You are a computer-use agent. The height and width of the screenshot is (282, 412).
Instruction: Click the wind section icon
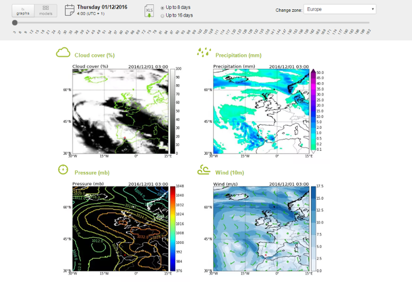[204, 170]
